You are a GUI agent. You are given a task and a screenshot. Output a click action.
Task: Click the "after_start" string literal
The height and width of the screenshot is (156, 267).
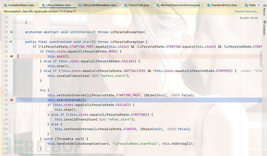120,119
